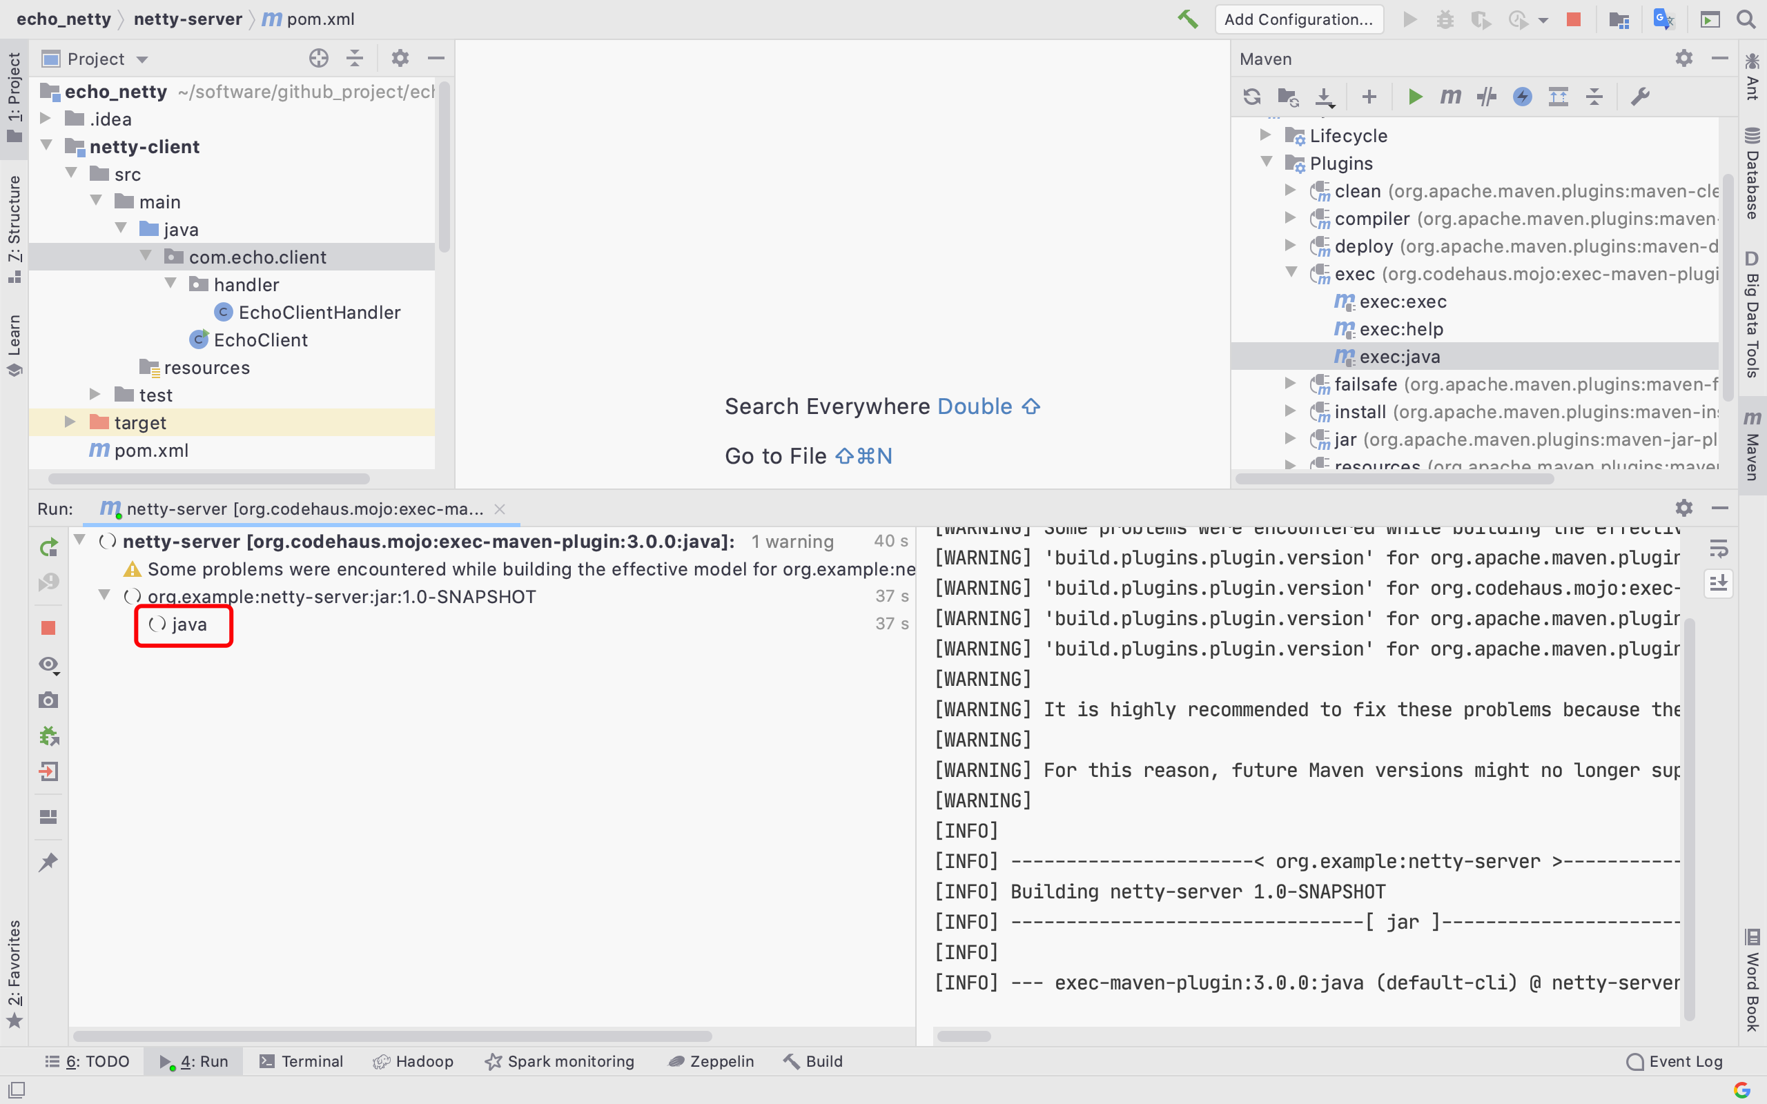The height and width of the screenshot is (1104, 1767).
Task: Select the exec:java goal in Maven
Action: 1400,356
